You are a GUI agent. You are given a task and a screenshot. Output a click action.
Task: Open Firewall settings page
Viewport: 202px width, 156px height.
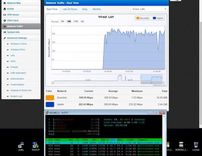(14, 67)
